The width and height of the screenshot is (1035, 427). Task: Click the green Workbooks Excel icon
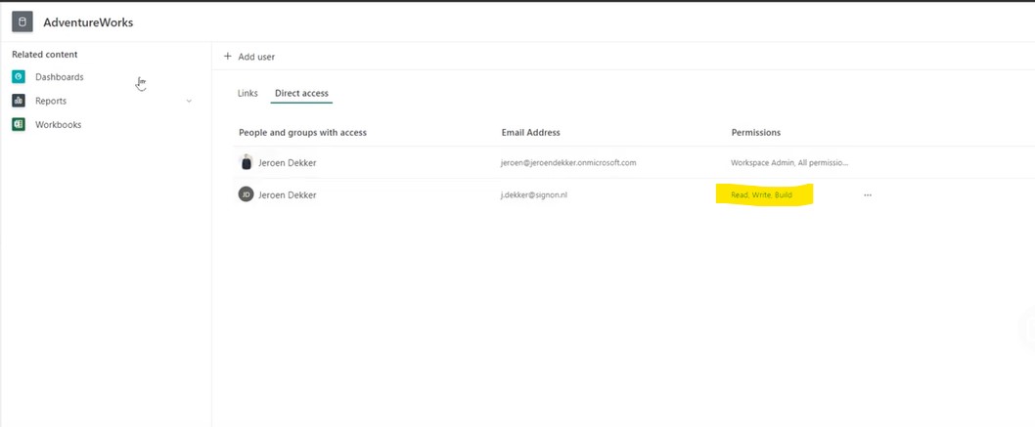point(19,125)
